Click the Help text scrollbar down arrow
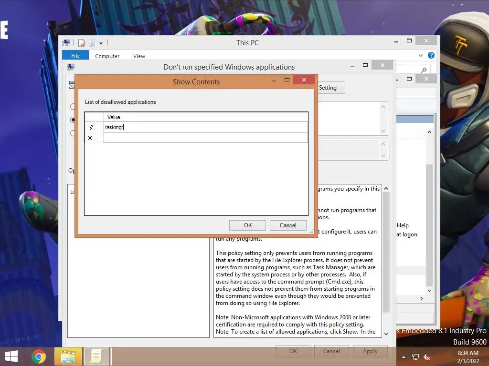Image resolution: width=489 pixels, height=366 pixels. pos(386,334)
